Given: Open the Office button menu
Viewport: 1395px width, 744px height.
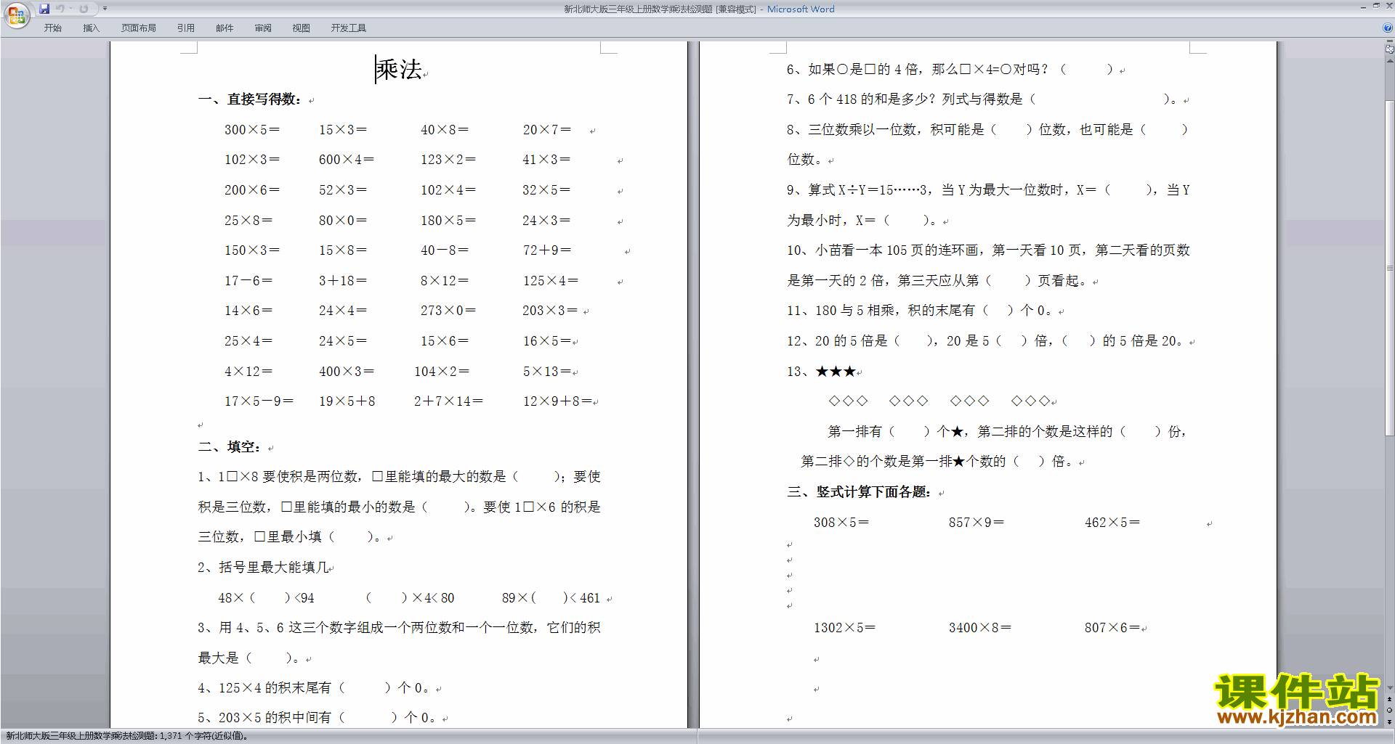Looking at the screenshot, I should click(x=16, y=15).
